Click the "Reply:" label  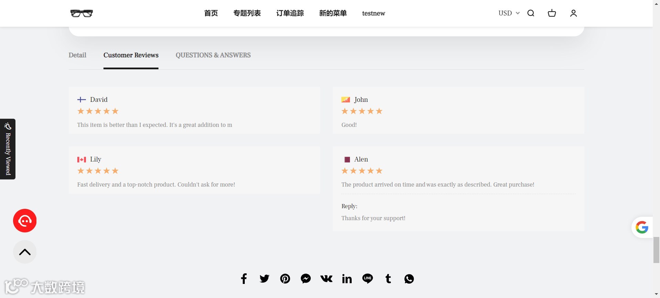point(349,206)
